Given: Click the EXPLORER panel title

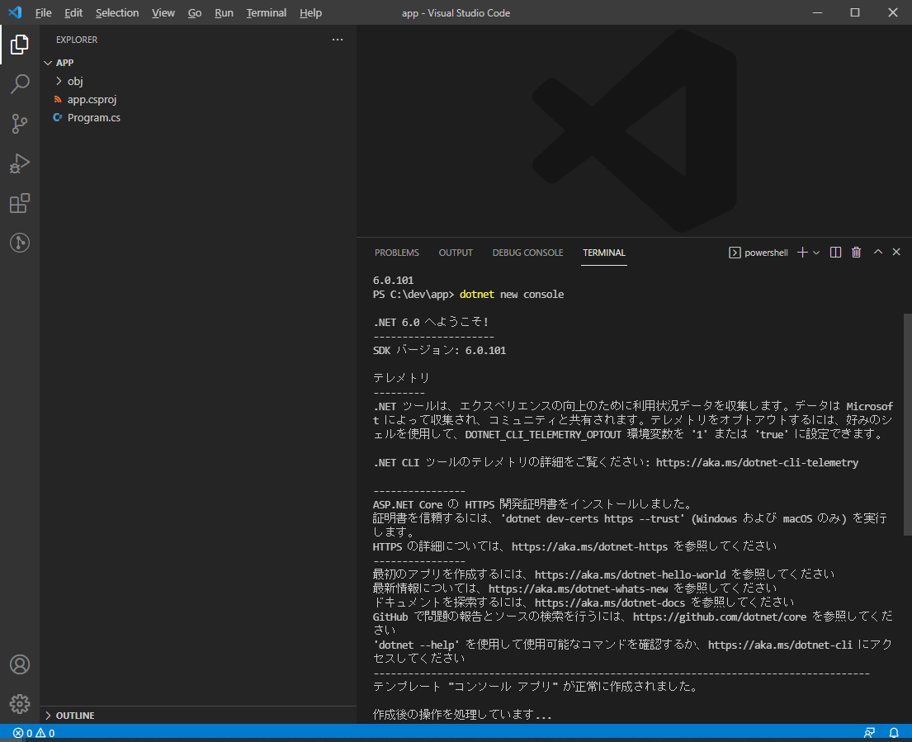Looking at the screenshot, I should (x=77, y=40).
